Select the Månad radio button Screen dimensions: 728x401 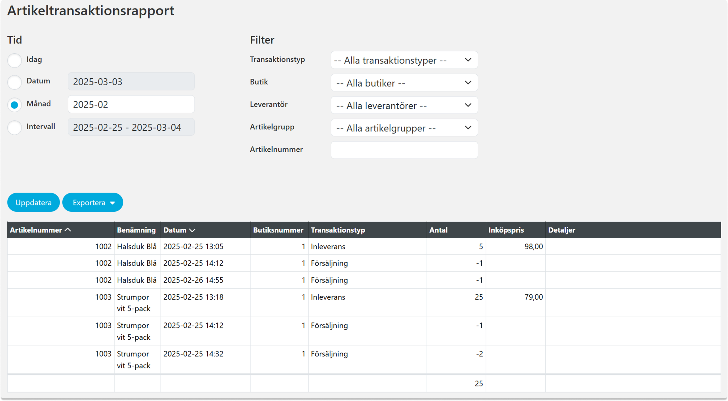click(14, 105)
